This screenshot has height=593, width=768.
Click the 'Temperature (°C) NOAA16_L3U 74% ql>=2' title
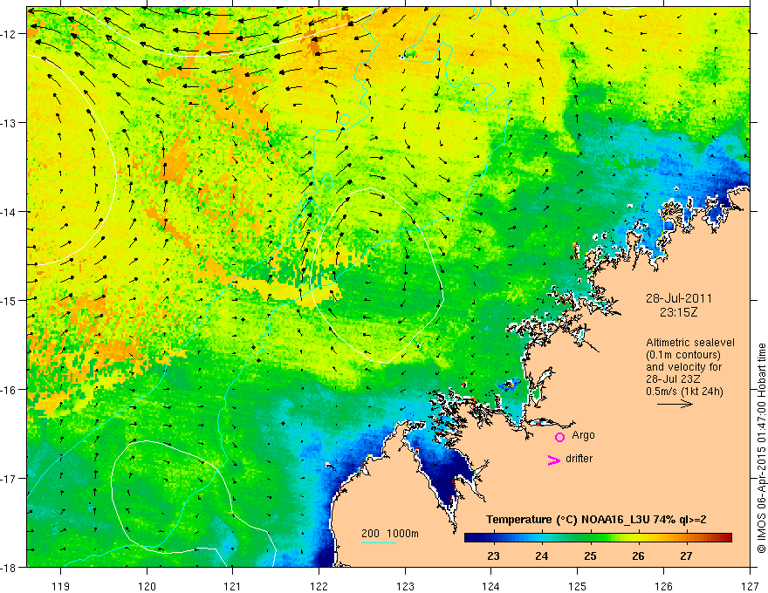coord(596,520)
